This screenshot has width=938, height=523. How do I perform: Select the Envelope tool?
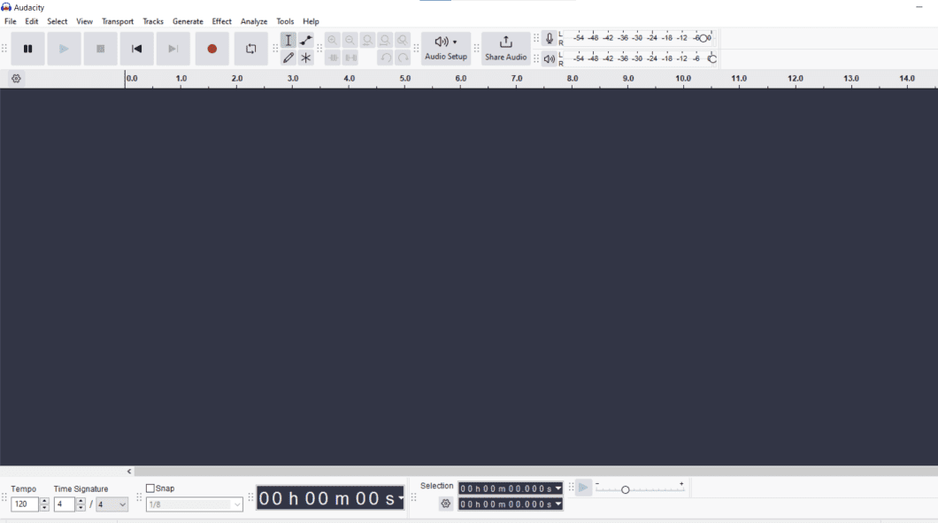coord(305,40)
